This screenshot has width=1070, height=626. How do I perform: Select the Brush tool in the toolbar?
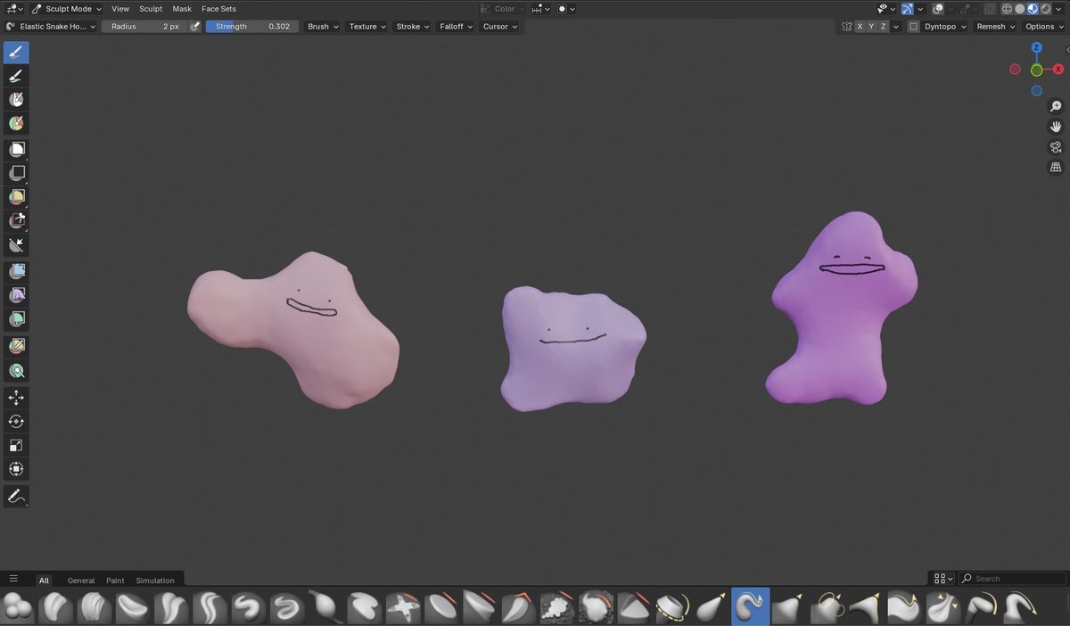(16, 52)
